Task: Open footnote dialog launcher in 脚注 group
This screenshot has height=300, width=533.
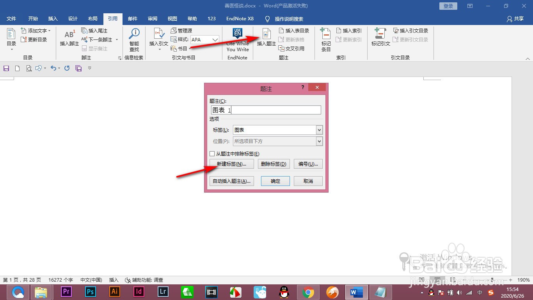Action: (x=119, y=58)
